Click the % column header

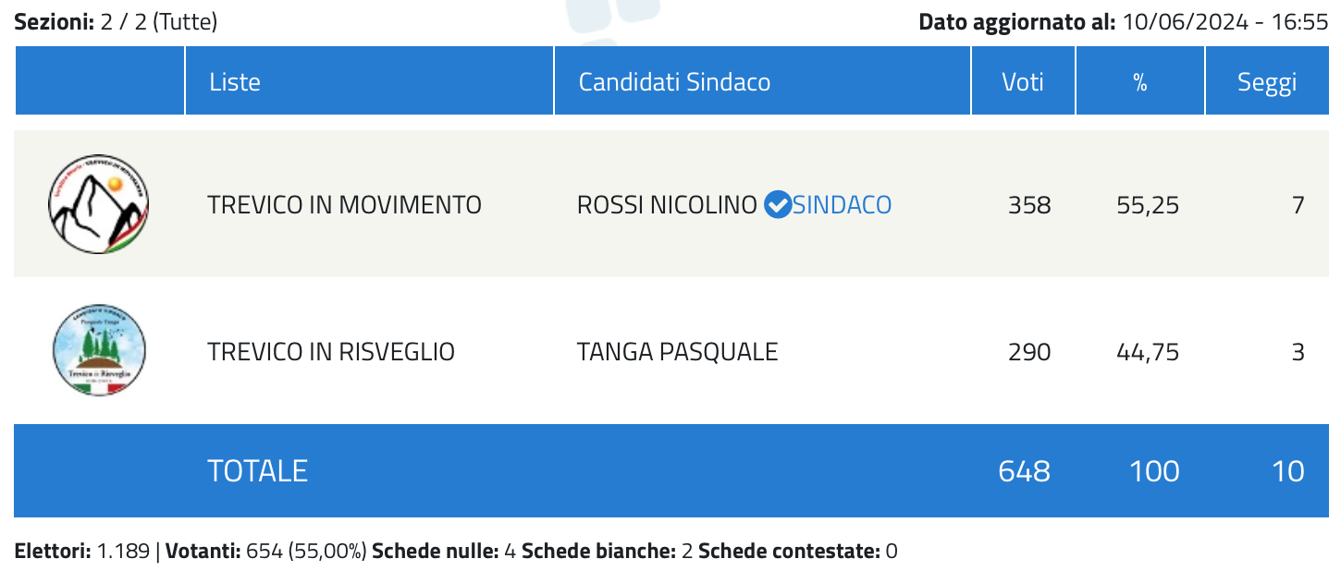tap(1140, 81)
